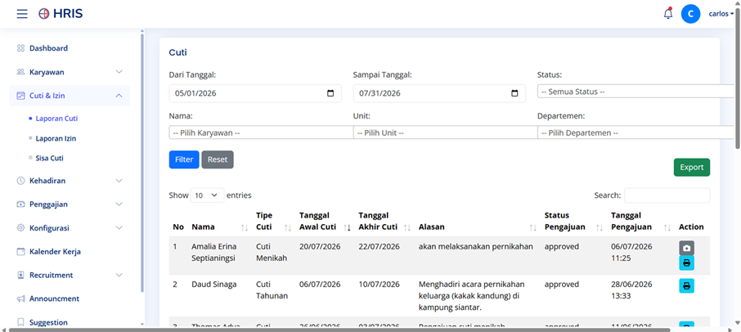741x332 pixels.
Task: Click the blue Filter button
Action: click(184, 159)
